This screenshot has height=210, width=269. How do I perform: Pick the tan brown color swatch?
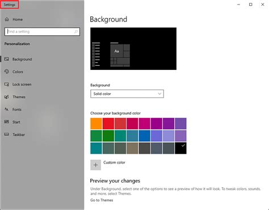pyautogui.click(x=132, y=148)
